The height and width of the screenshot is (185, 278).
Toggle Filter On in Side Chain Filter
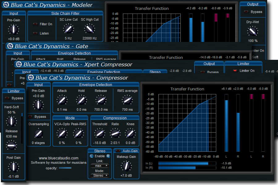pyautogui.click(x=35, y=24)
